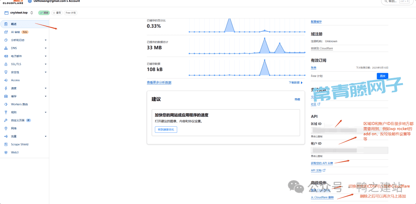The height and width of the screenshot is (204, 416).
Task: Click the 隐藏 link in suggestions card
Action: click(x=297, y=99)
